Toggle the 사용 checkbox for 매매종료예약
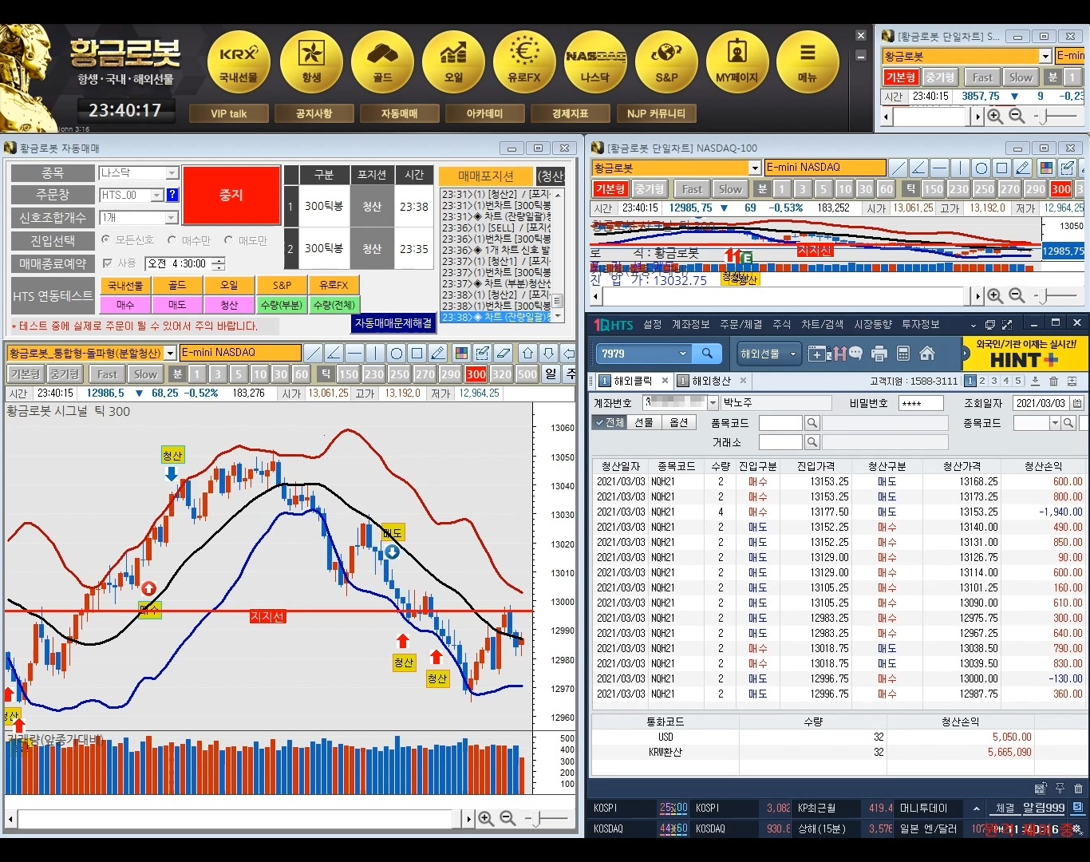 (108, 263)
